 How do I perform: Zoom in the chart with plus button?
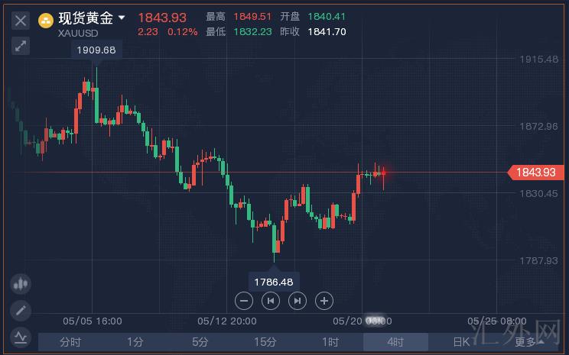pyautogui.click(x=324, y=300)
